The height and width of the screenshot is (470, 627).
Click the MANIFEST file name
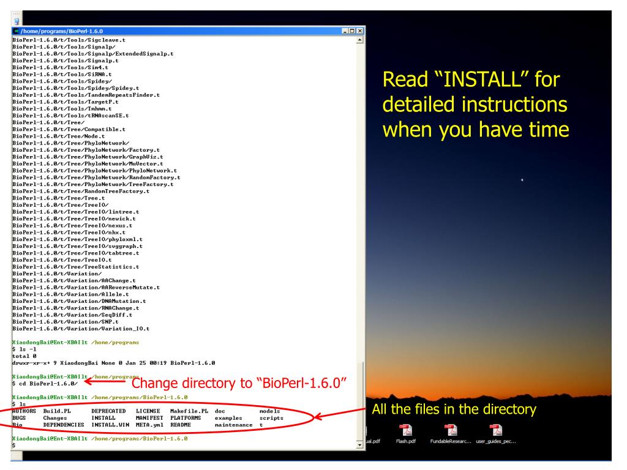point(149,418)
